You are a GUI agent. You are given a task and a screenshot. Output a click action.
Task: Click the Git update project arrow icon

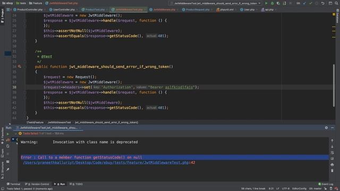pos(304,3)
